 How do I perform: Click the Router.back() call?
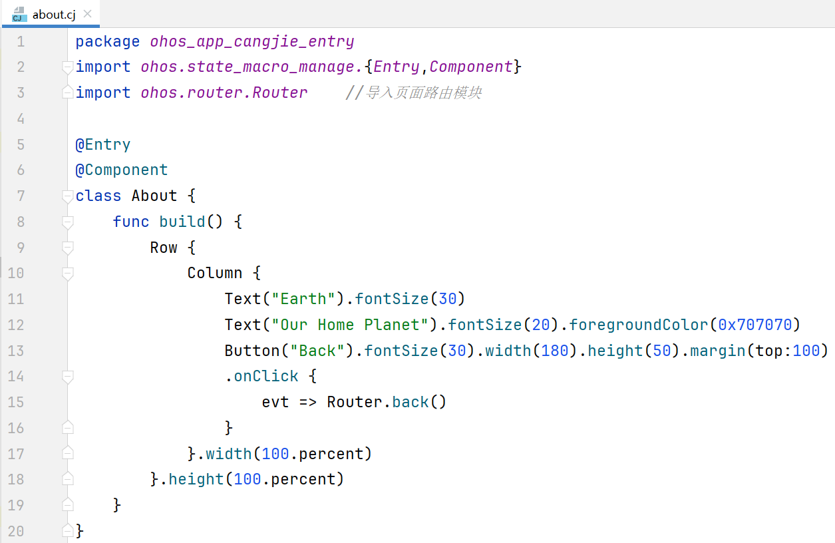[x=386, y=403]
